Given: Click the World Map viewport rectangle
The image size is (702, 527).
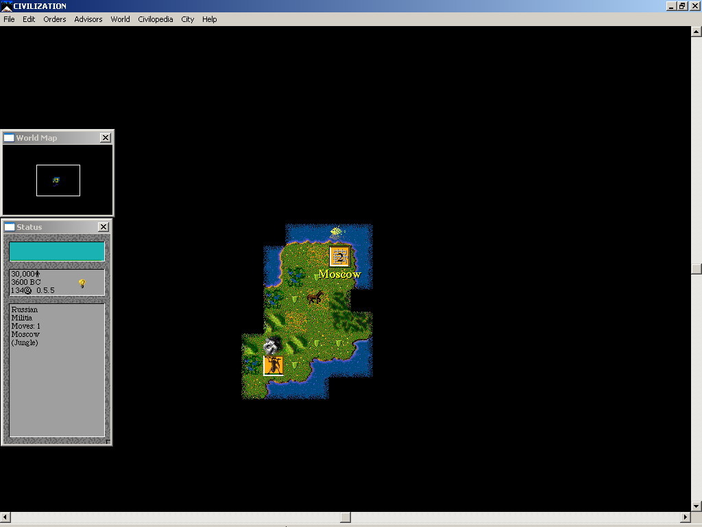Looking at the screenshot, I should (58, 180).
